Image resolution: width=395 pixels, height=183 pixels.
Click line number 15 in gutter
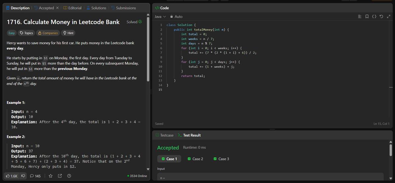(160, 90)
